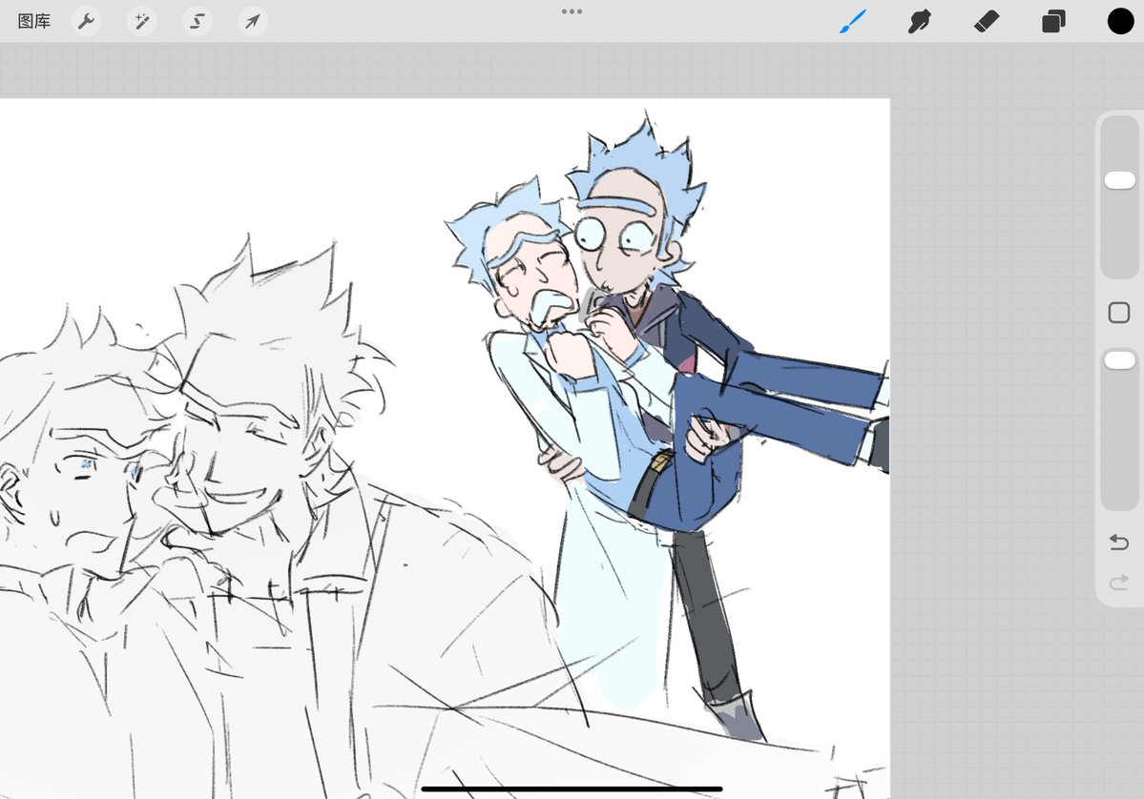Click the brush size slider handle
This screenshot has height=799, width=1144.
[1120, 180]
